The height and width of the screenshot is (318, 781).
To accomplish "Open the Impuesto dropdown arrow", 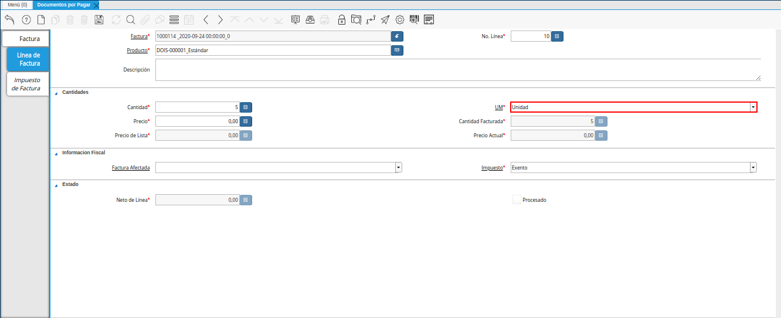I will coord(753,168).
